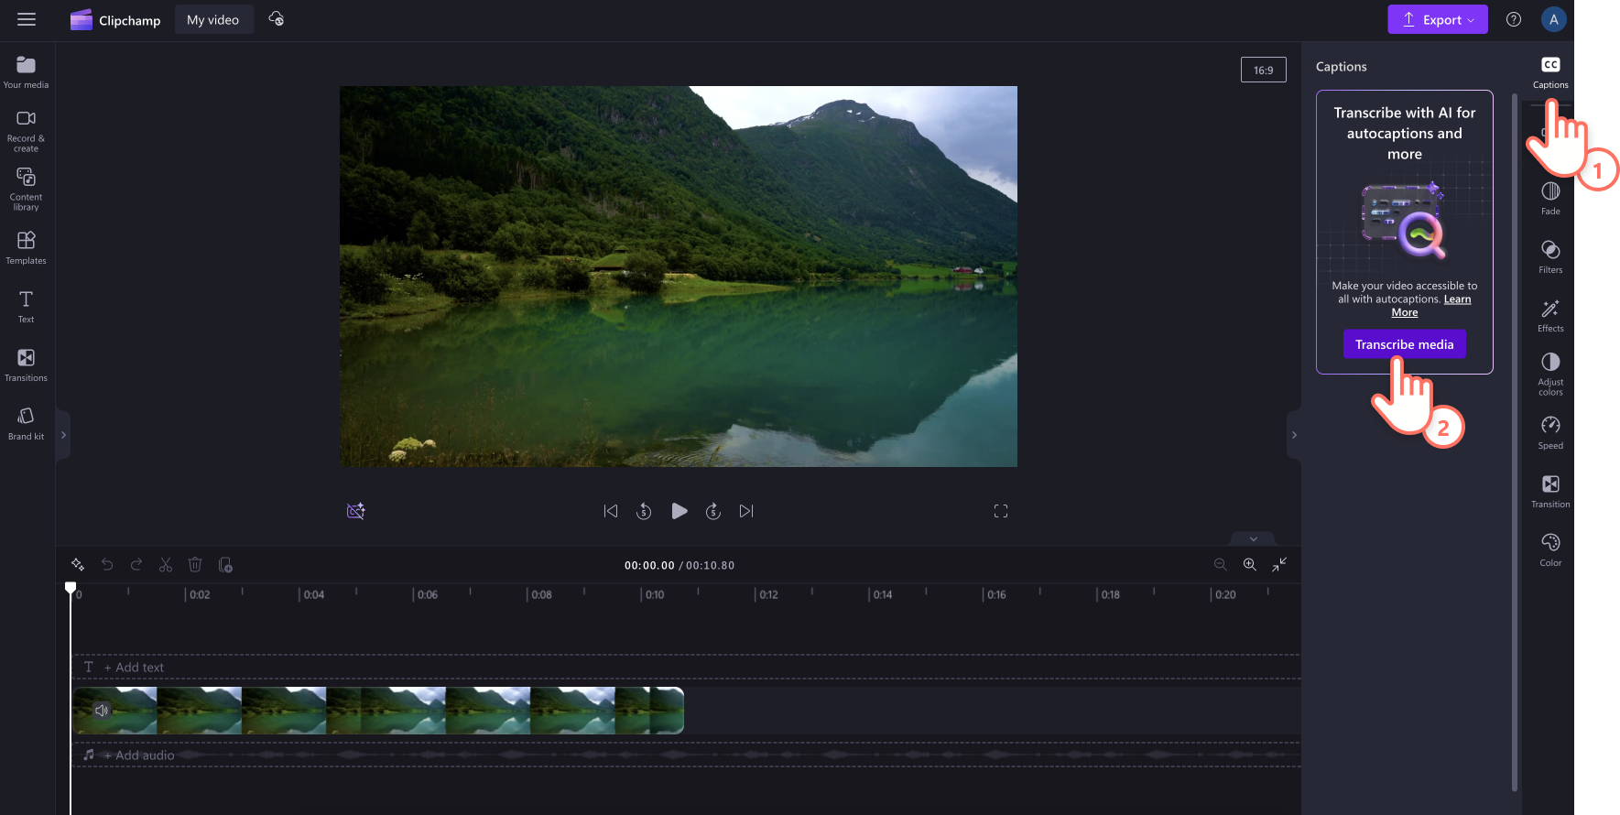The height and width of the screenshot is (815, 1620).
Task: Zoom out the timeline
Action: click(x=1220, y=564)
